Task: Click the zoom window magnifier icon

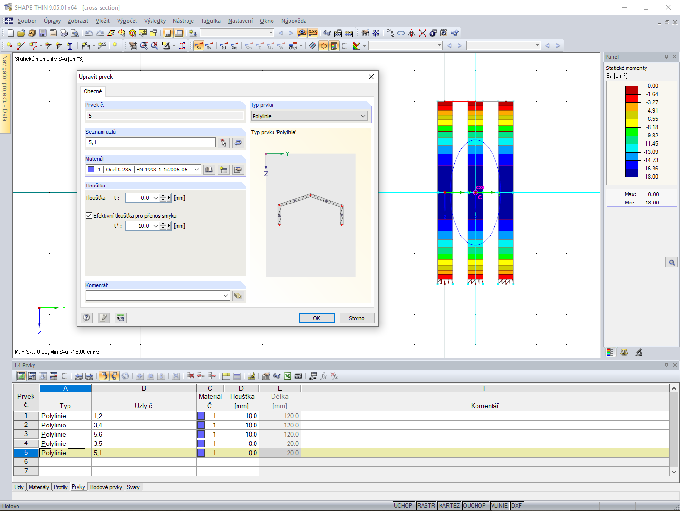Action: tap(144, 46)
